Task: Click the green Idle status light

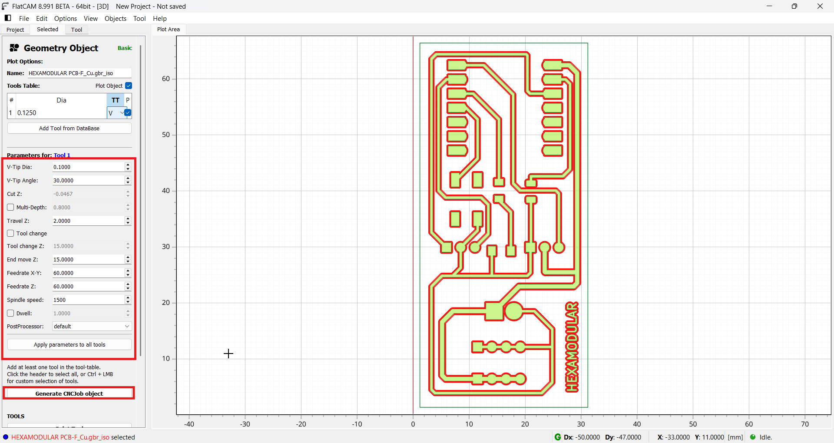Action: 753,437
